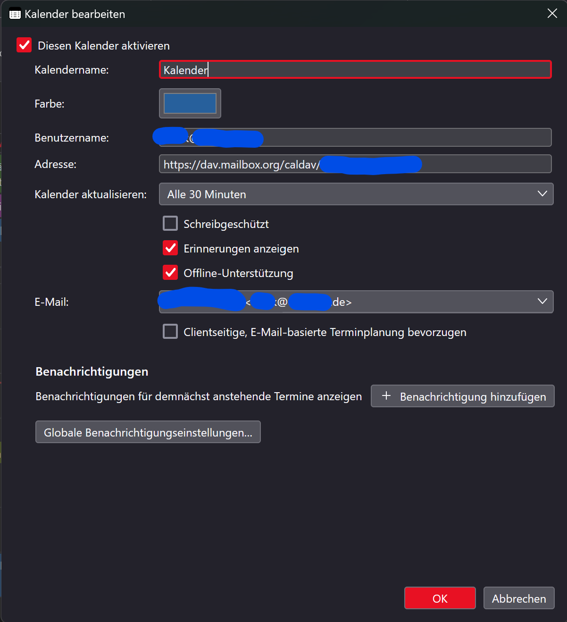This screenshot has height=622, width=567.
Task: Disable Offline-Unterstützung checkbox
Action: click(170, 272)
